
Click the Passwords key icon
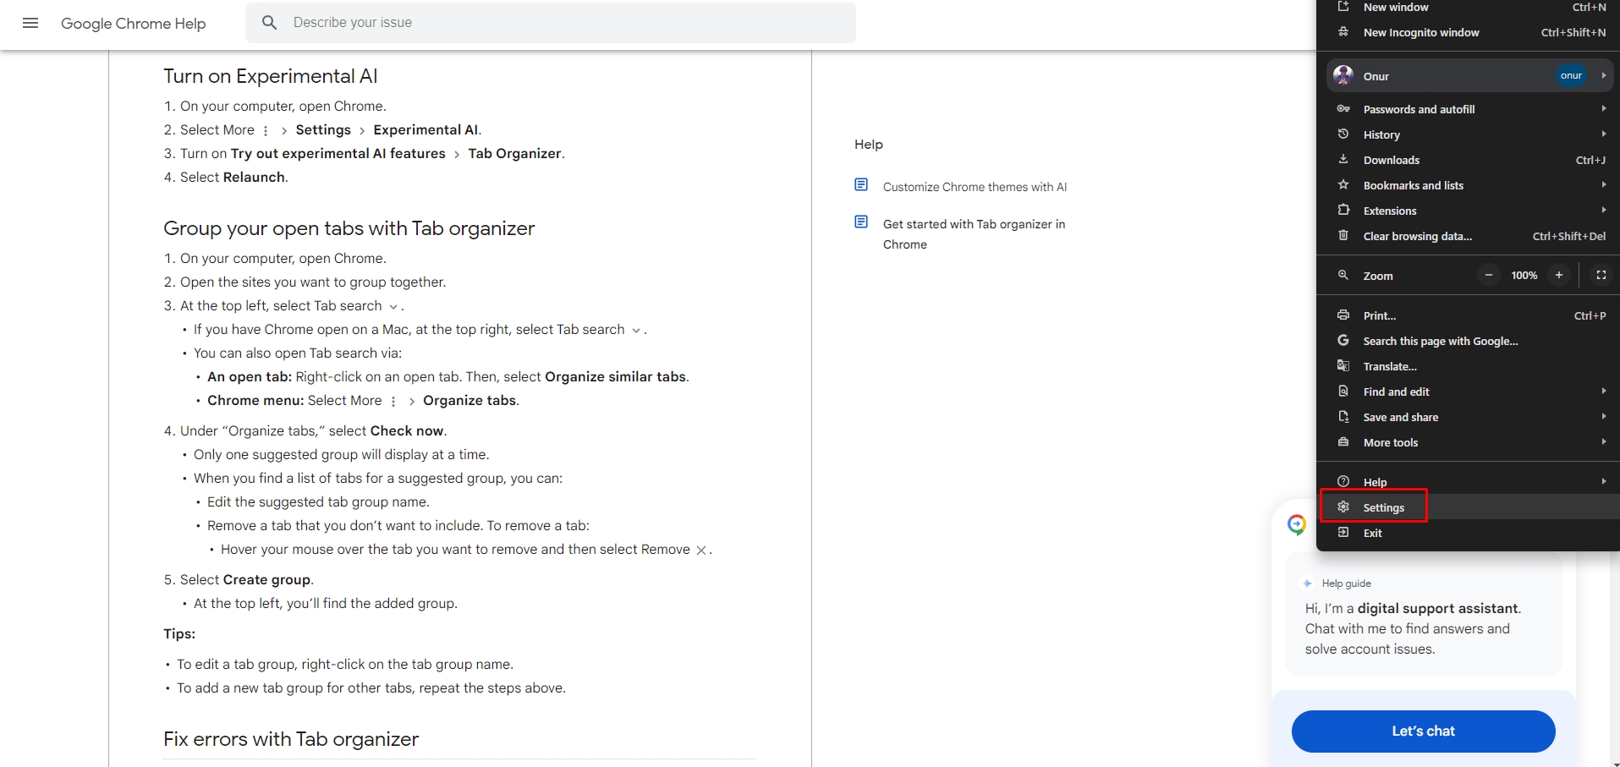pos(1343,109)
